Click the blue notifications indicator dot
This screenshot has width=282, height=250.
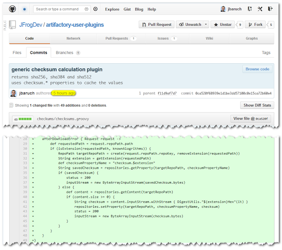[x=24, y=9]
